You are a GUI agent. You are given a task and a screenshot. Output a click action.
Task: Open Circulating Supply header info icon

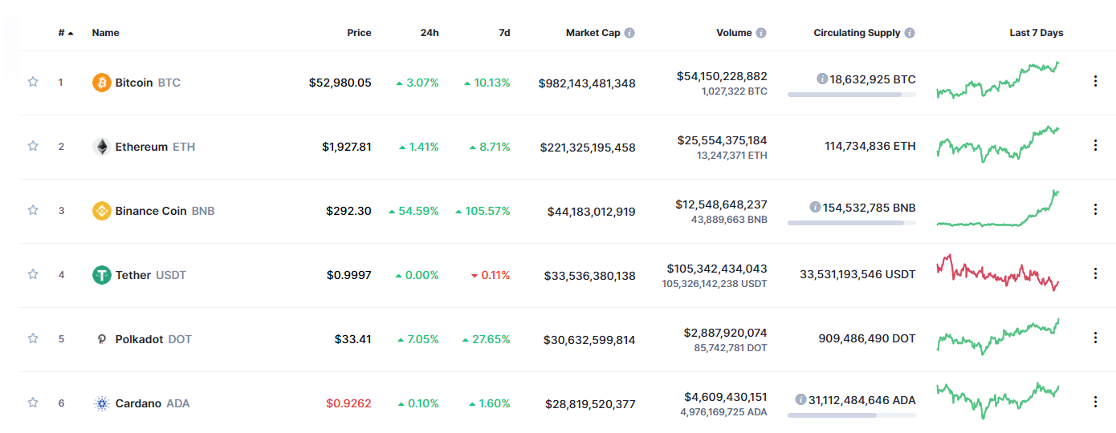[x=910, y=33]
